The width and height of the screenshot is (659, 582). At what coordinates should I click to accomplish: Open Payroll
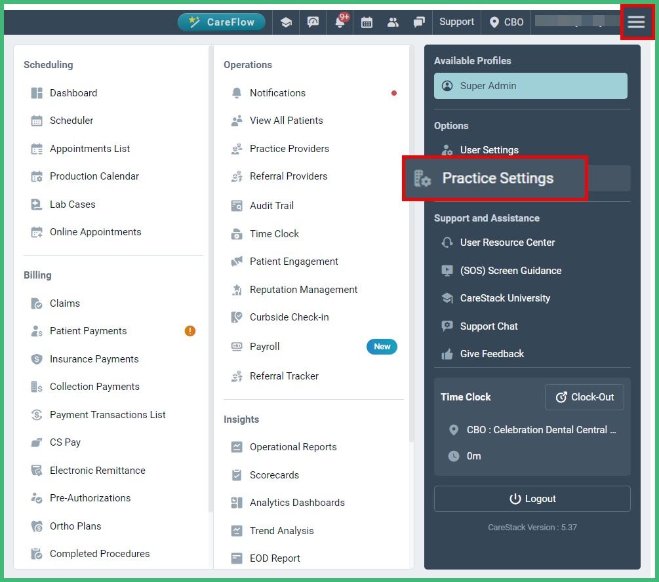(264, 347)
